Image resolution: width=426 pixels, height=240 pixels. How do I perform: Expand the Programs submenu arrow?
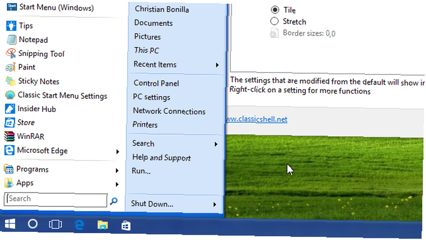click(117, 171)
